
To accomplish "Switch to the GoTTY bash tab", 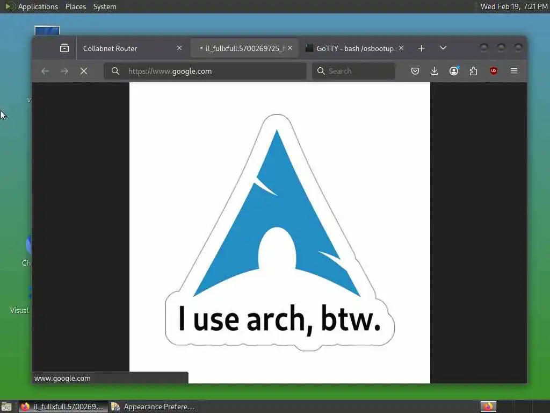I will click(x=354, y=48).
